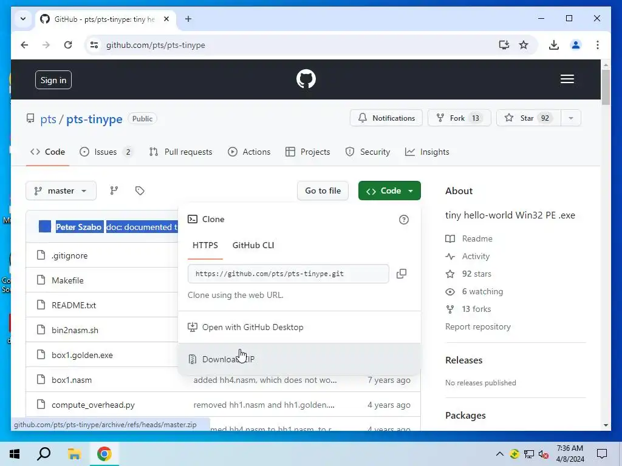Open the pts-tinype repository name link

(94, 119)
